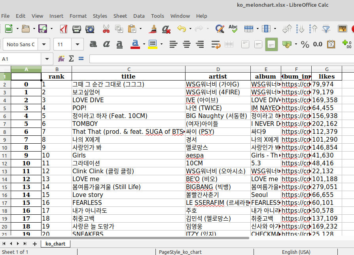
Task: Click the Copy icon
Action: tap(119, 29)
